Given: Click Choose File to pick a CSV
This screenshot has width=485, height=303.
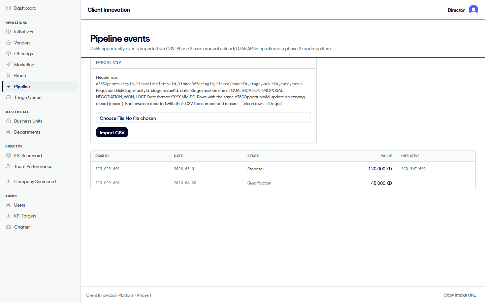Looking at the screenshot, I should click(x=112, y=118).
